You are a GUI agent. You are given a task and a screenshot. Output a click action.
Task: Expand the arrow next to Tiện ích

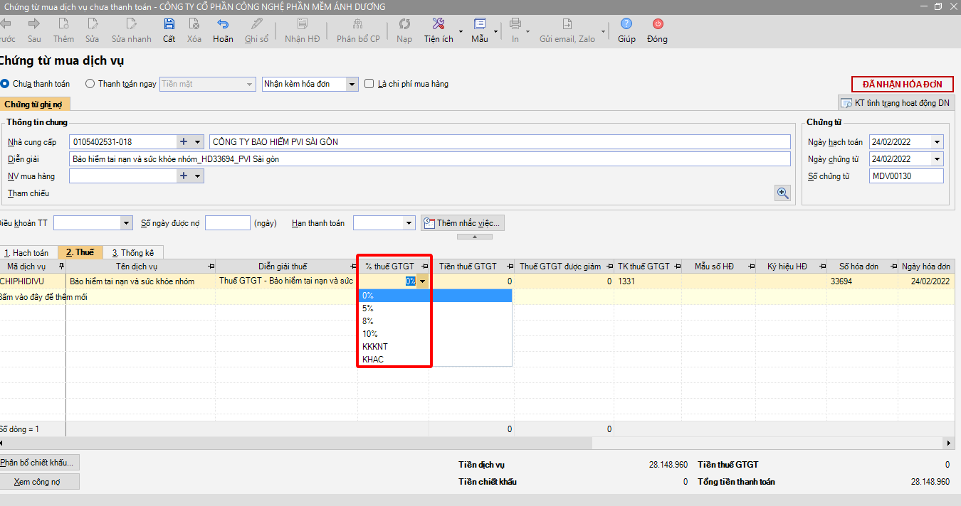(x=461, y=31)
